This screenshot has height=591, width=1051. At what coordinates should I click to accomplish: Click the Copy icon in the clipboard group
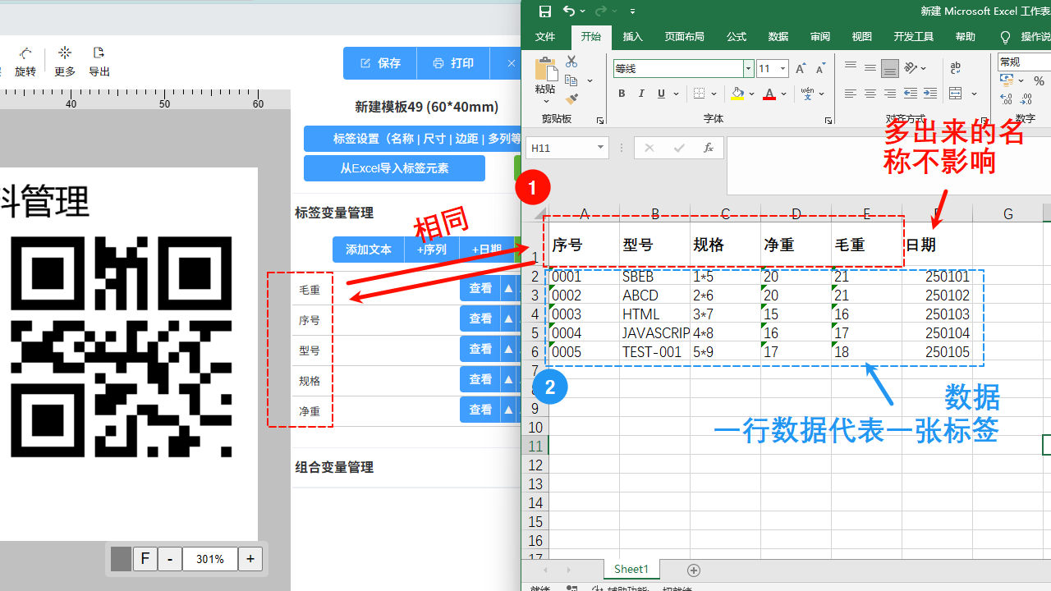coord(571,80)
